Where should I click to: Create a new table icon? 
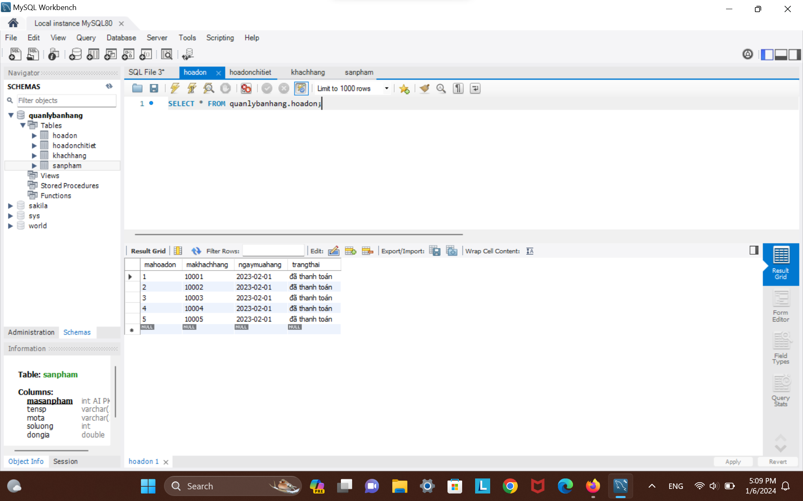[93, 54]
